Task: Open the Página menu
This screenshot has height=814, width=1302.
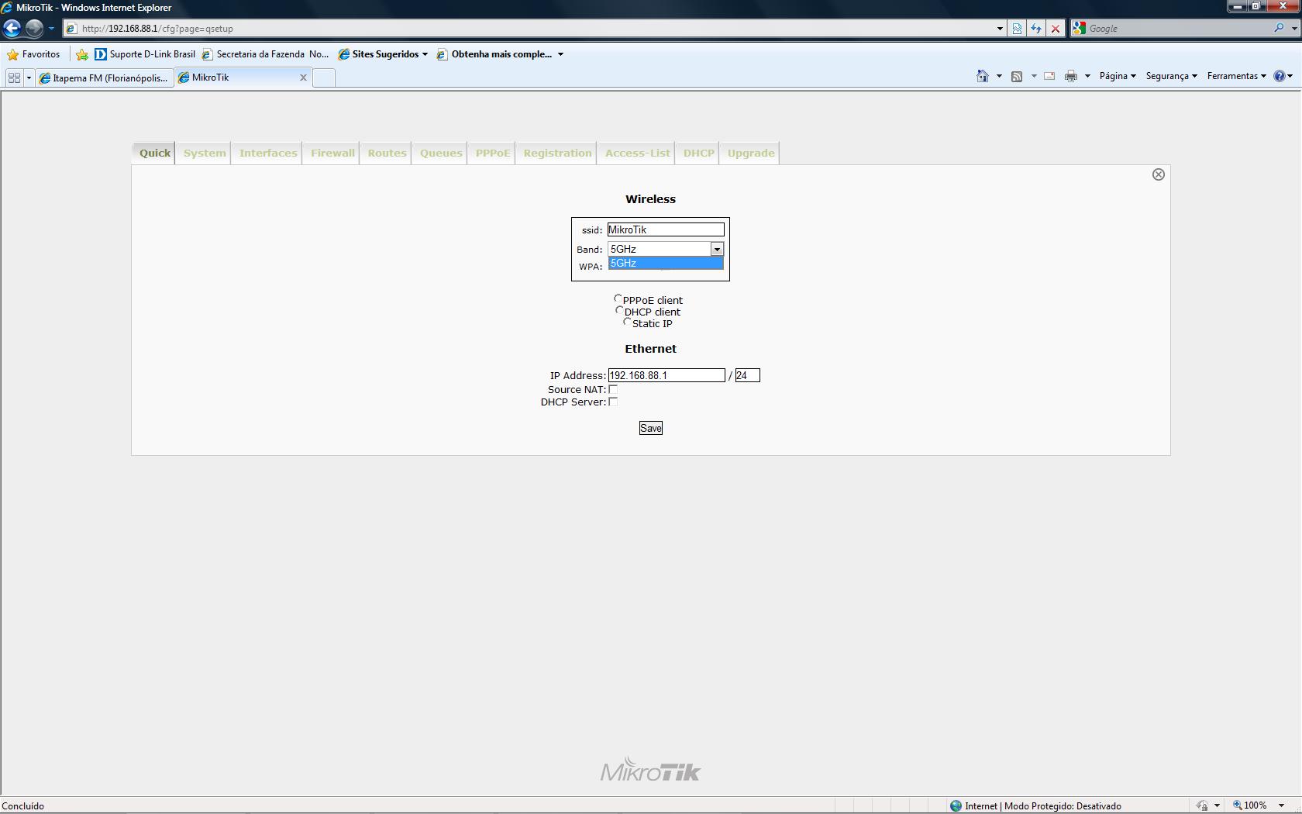Action: [x=1118, y=76]
